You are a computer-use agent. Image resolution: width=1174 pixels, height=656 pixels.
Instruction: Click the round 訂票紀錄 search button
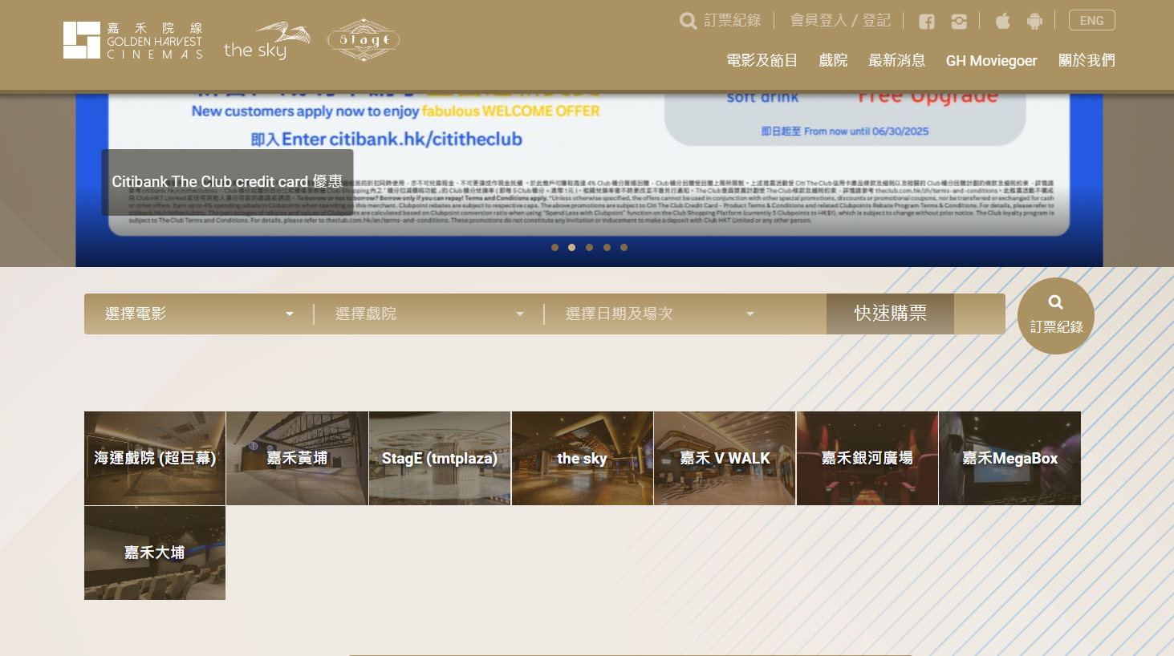(1055, 316)
